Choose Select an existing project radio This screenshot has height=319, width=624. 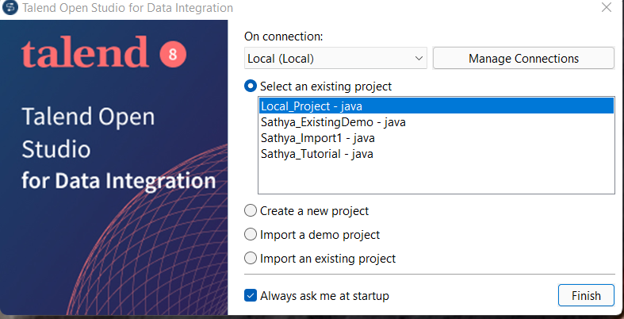pyautogui.click(x=251, y=86)
